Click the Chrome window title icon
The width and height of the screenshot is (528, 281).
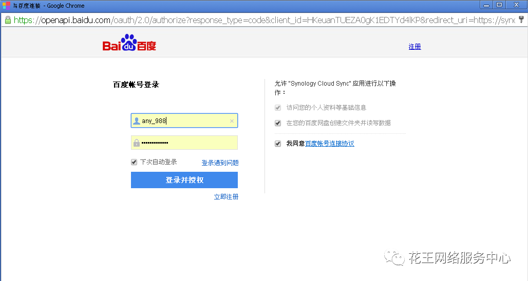(6, 5)
